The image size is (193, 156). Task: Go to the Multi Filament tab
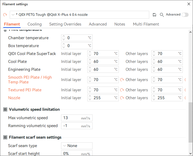pyautogui.click(x=146, y=24)
